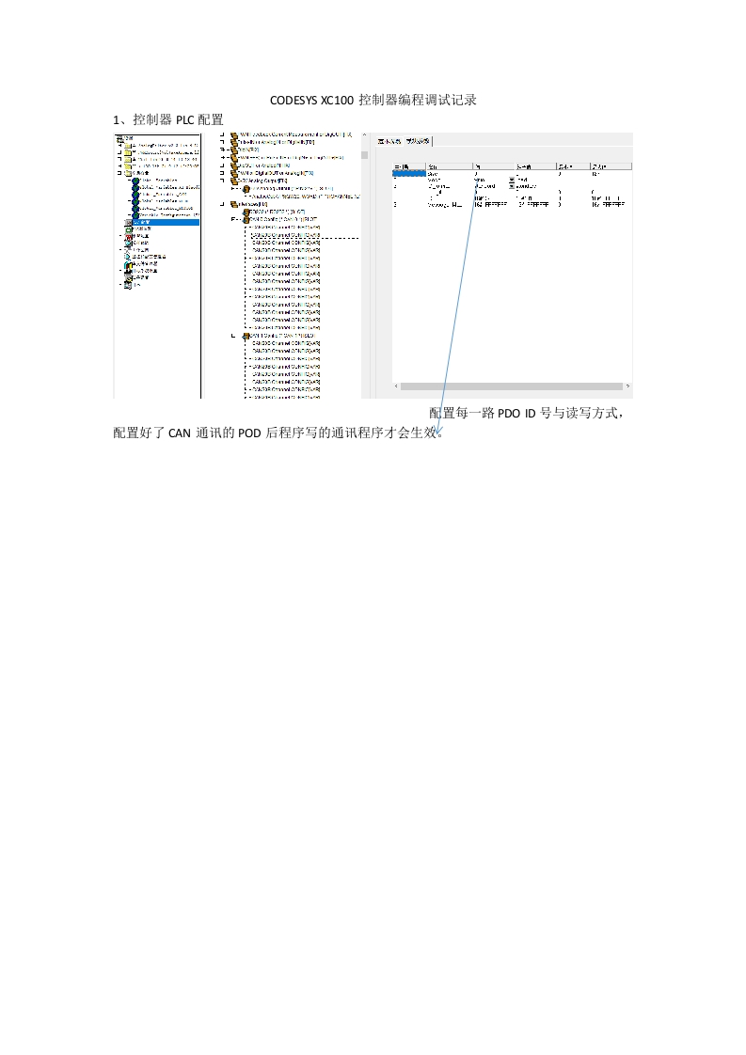Click the up arrow of the middle tree scrollbar
The width and height of the screenshot is (746, 1055).
click(364, 134)
